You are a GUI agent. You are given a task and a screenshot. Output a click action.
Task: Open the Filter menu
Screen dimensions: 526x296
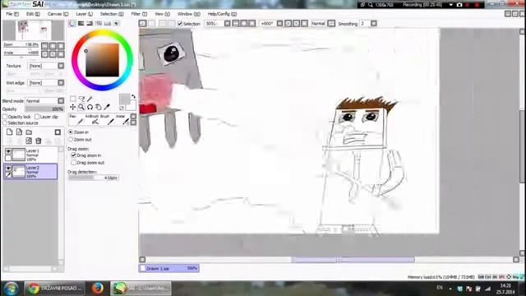139,14
